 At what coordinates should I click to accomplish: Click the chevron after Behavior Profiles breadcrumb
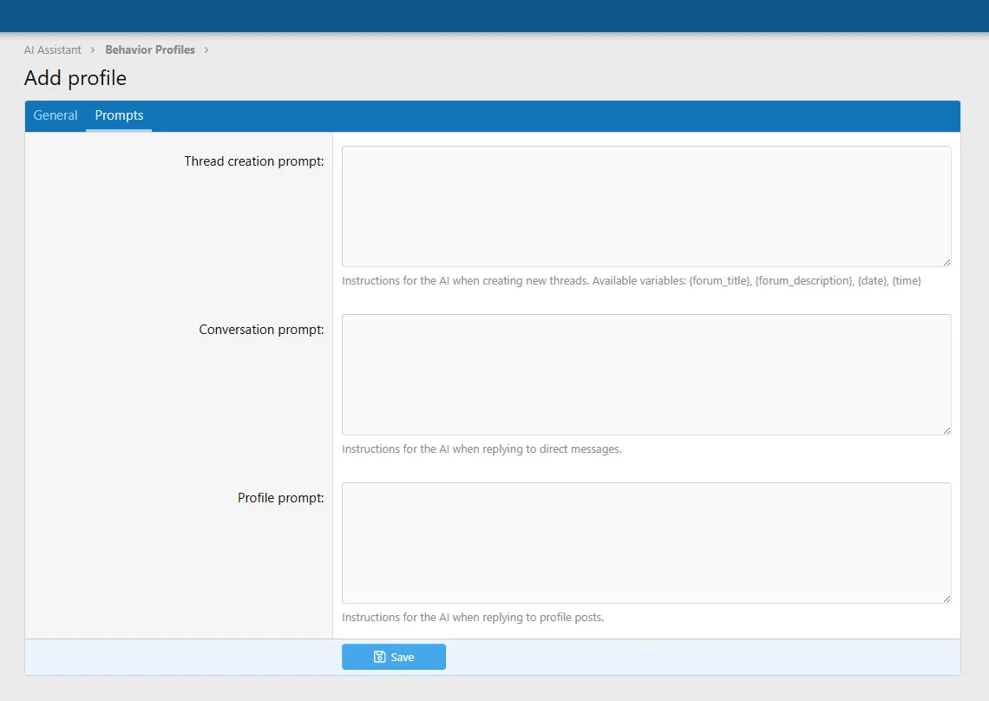coord(206,50)
